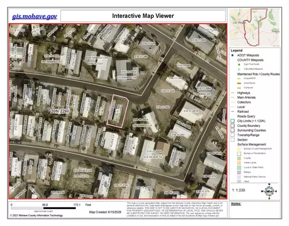
Task: Click the 173.1 scale bar value
Action: point(77,205)
